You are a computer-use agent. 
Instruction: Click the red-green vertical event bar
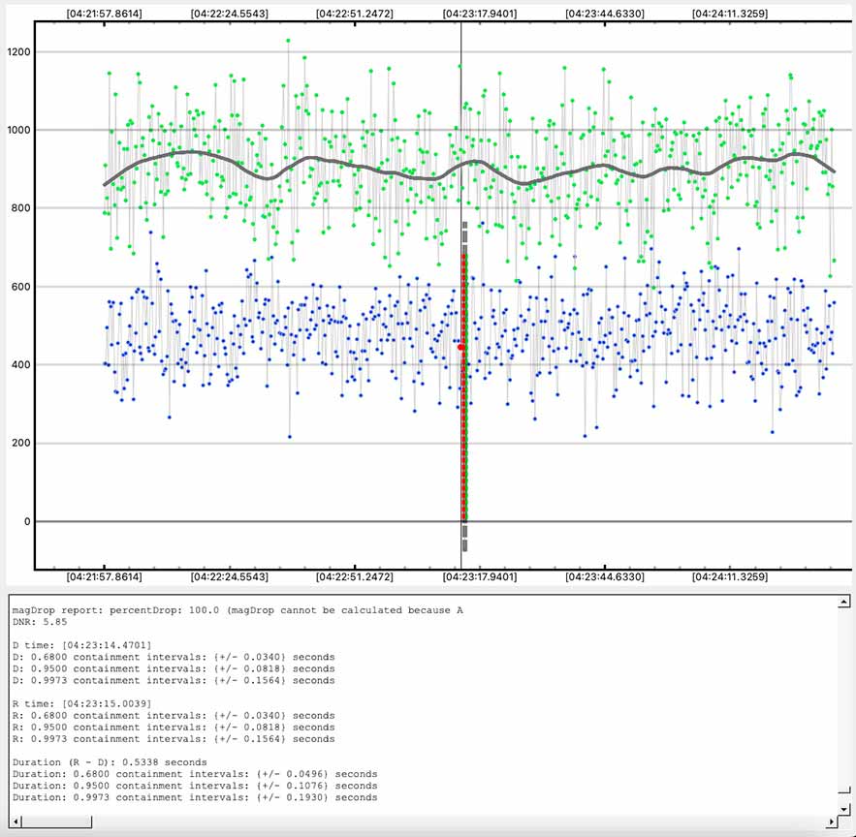(x=464, y=387)
